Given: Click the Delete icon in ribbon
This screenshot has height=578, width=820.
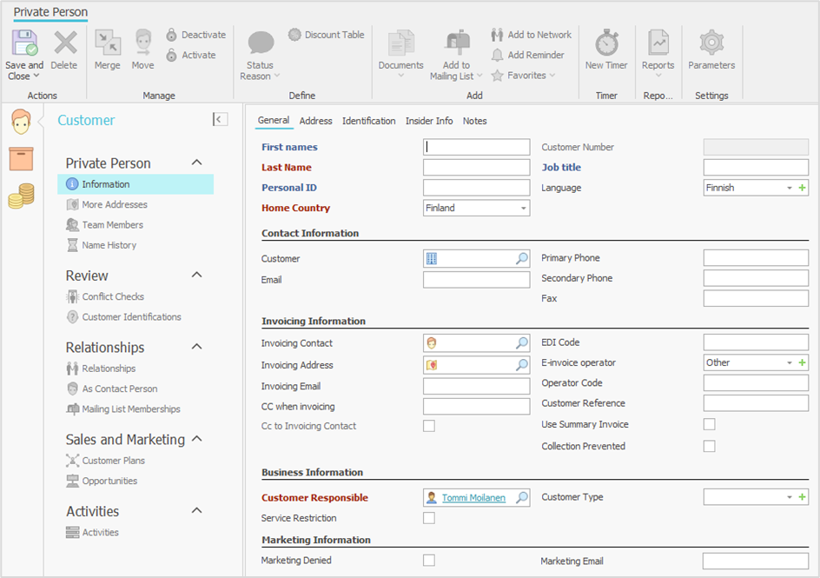Looking at the screenshot, I should (x=64, y=43).
